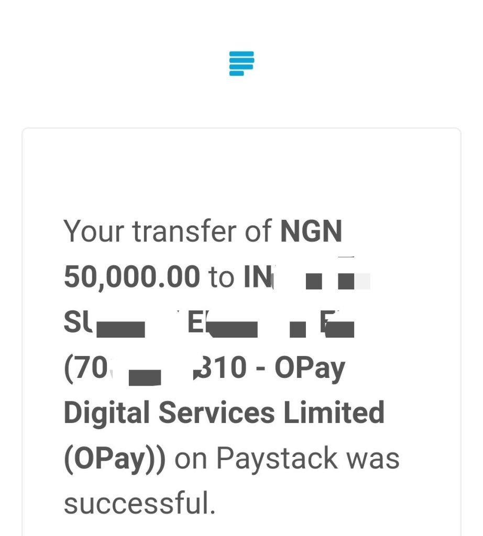Click the blue Paystack logo icon
Viewport: 483px width, 536px height.
[241, 63]
